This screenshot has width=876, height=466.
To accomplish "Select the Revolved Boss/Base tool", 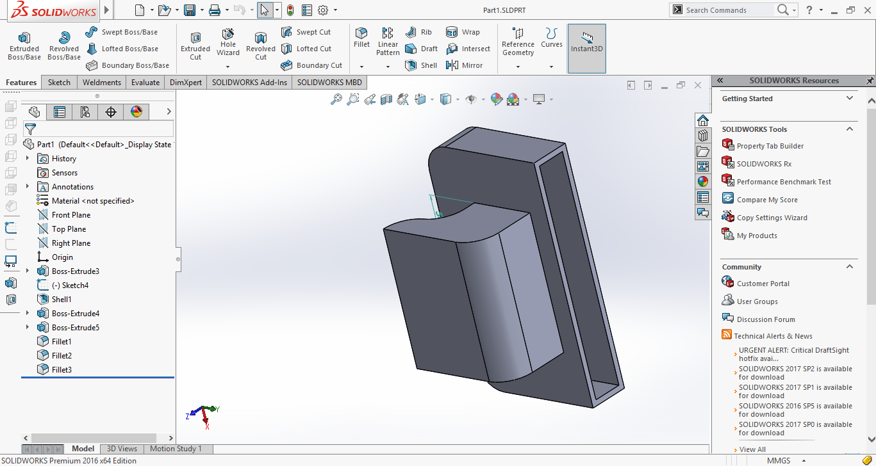I will [64, 46].
